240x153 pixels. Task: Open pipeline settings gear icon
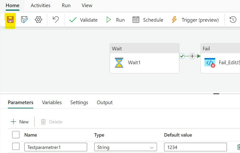38,20
